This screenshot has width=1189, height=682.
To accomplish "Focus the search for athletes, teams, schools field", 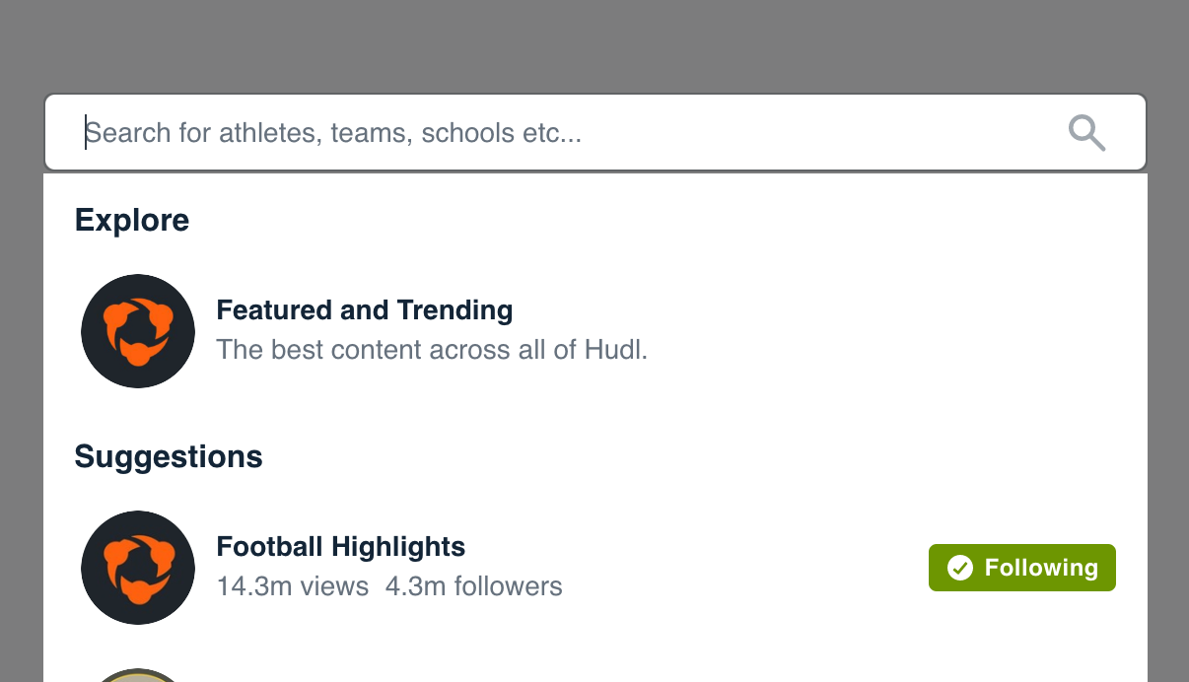I will (x=595, y=132).
